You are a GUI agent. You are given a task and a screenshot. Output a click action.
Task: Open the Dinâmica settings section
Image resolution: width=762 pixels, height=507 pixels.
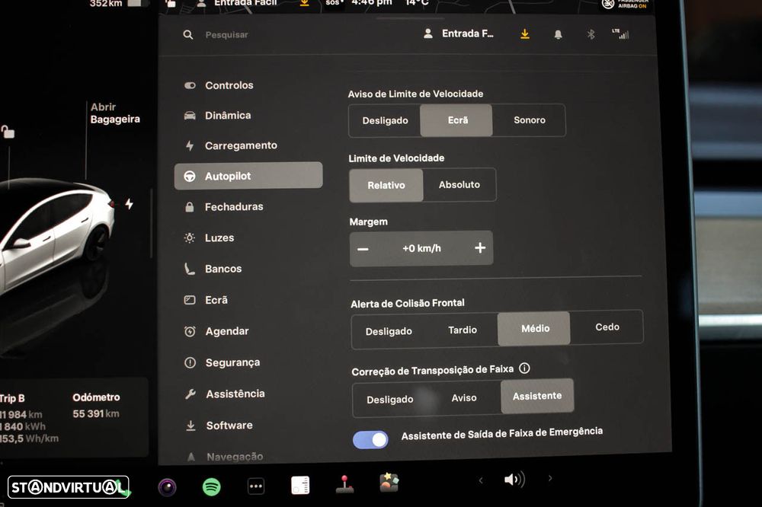[218, 116]
